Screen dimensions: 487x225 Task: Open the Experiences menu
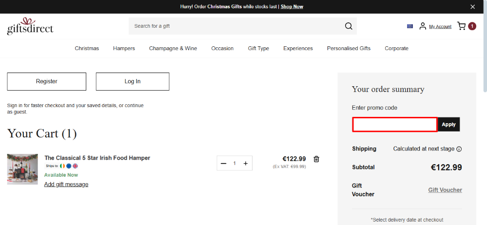coord(298,48)
